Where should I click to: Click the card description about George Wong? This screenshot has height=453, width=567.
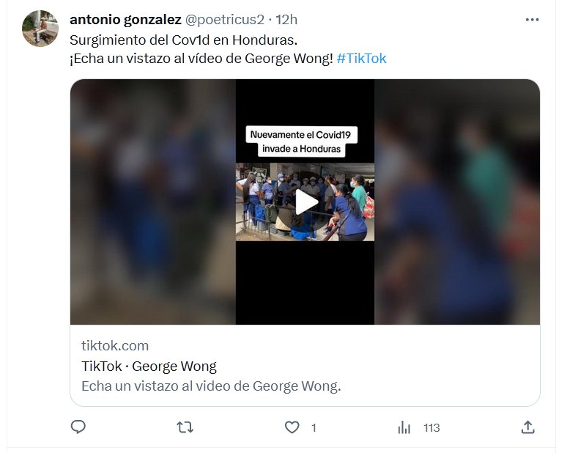click(x=211, y=386)
